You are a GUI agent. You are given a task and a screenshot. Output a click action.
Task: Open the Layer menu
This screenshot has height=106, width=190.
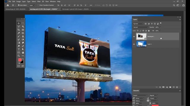(x=24, y=1)
